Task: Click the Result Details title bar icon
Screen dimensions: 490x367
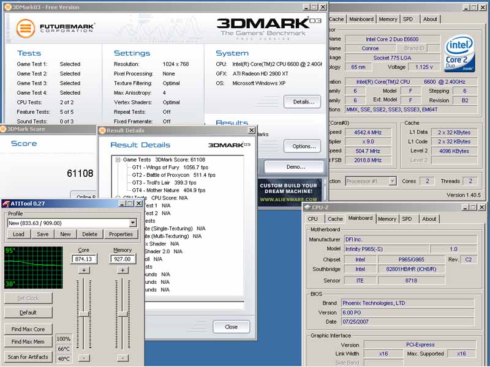Action: coord(102,130)
